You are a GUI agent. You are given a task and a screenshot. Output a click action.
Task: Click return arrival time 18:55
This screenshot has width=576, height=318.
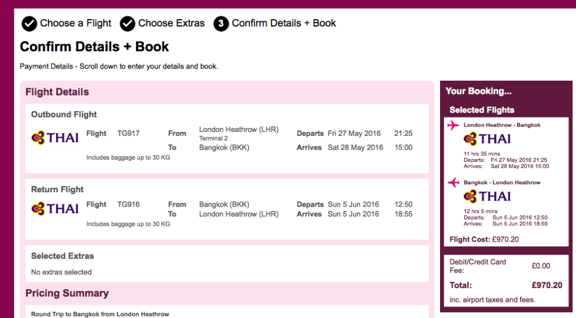coord(403,214)
